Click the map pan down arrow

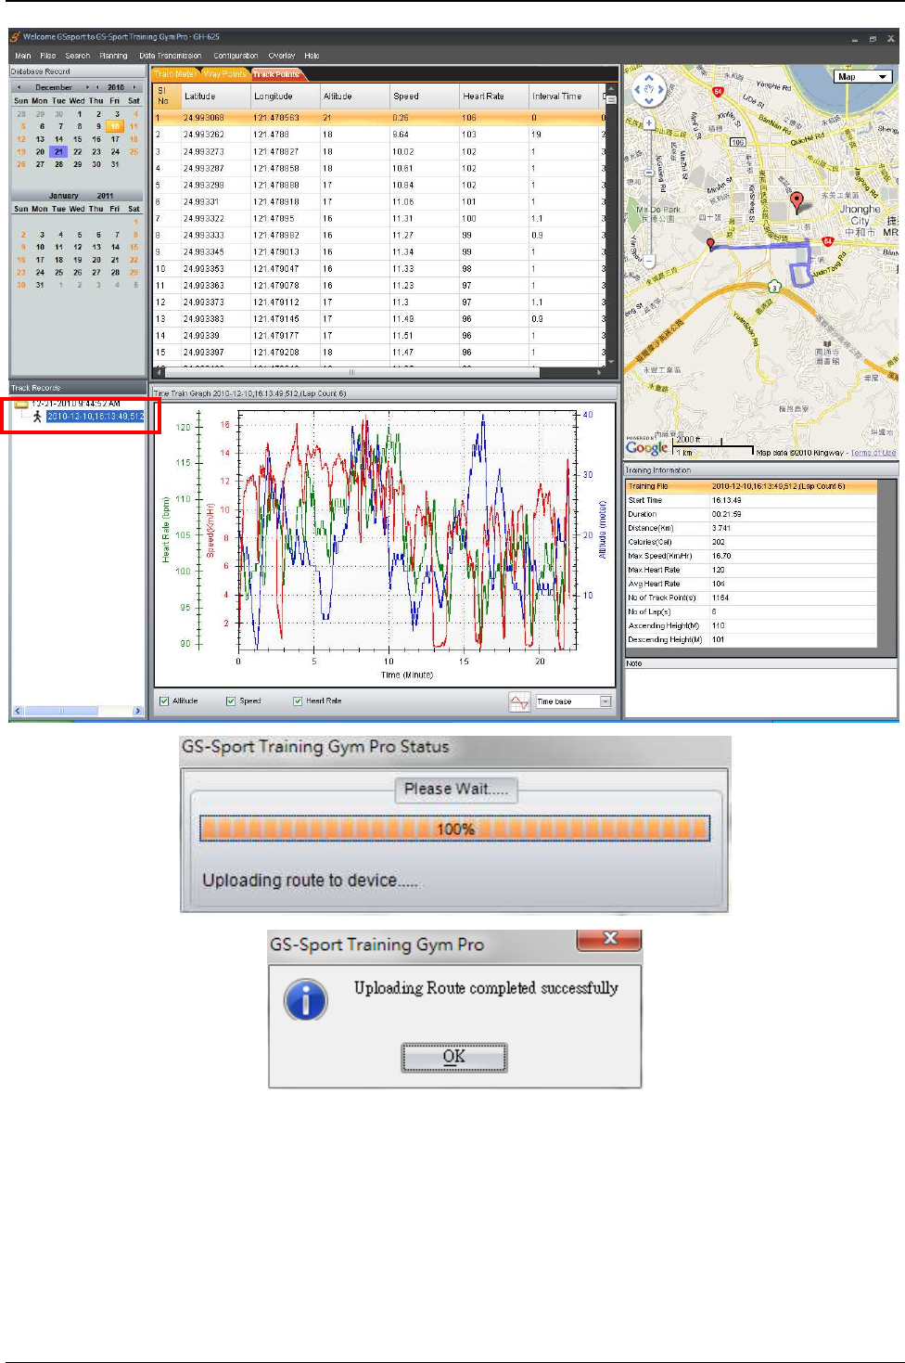(649, 101)
